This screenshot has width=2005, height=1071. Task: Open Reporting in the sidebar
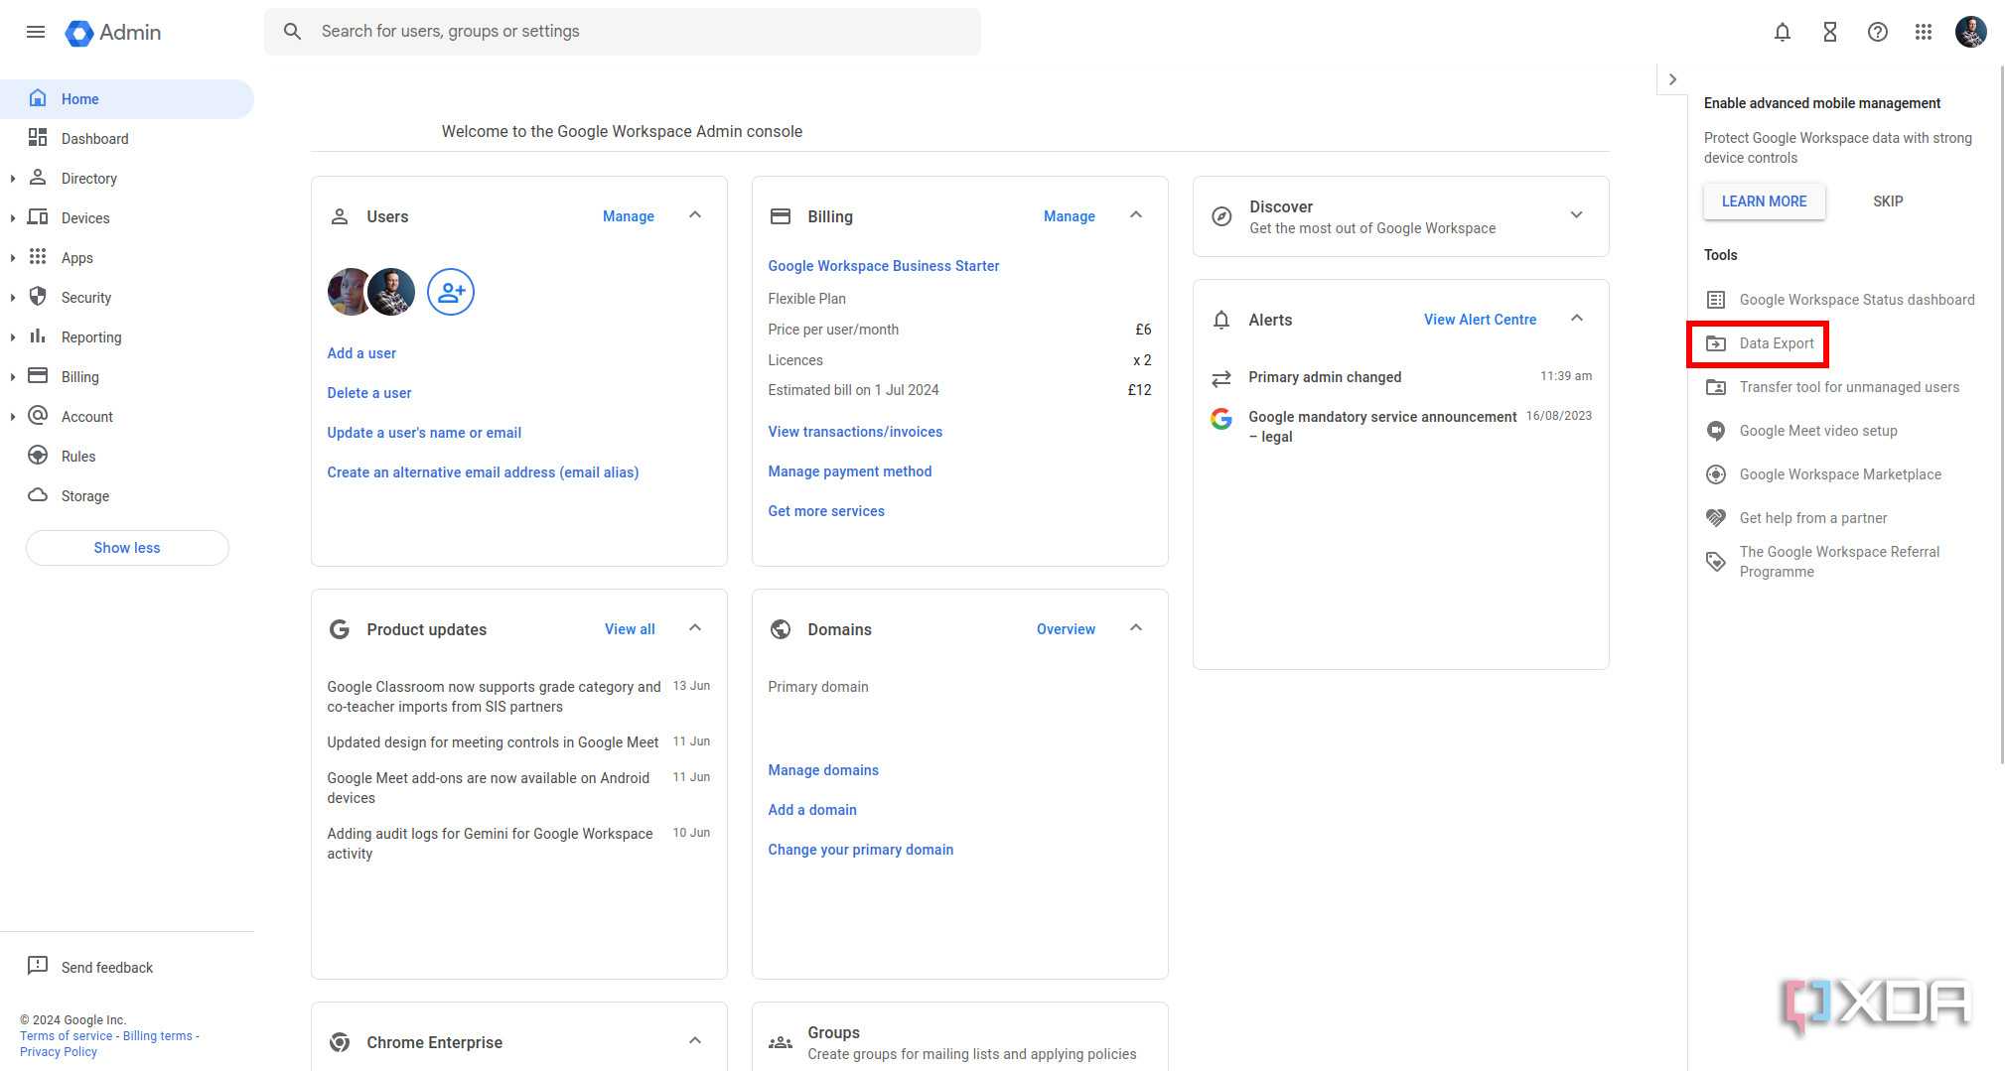tap(127, 337)
